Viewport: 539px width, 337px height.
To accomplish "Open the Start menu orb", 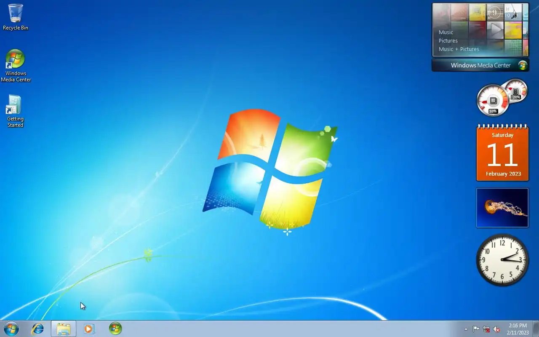I will click(x=11, y=329).
